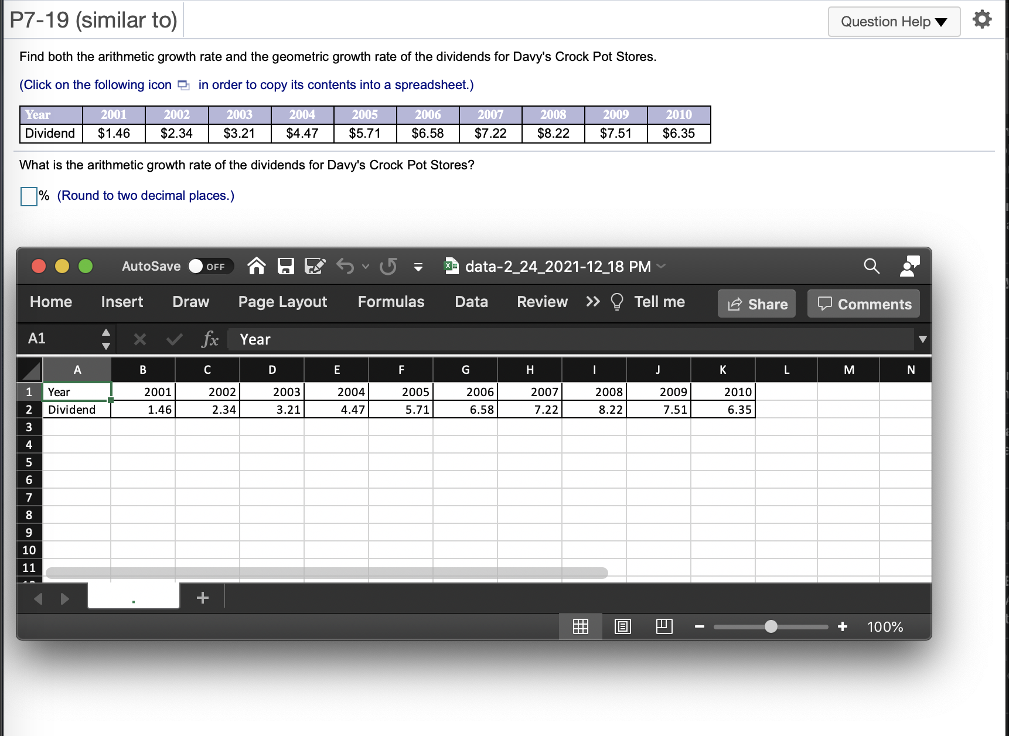1009x736 pixels.
Task: Expand the undo history dropdown arrow
Action: coord(366,267)
